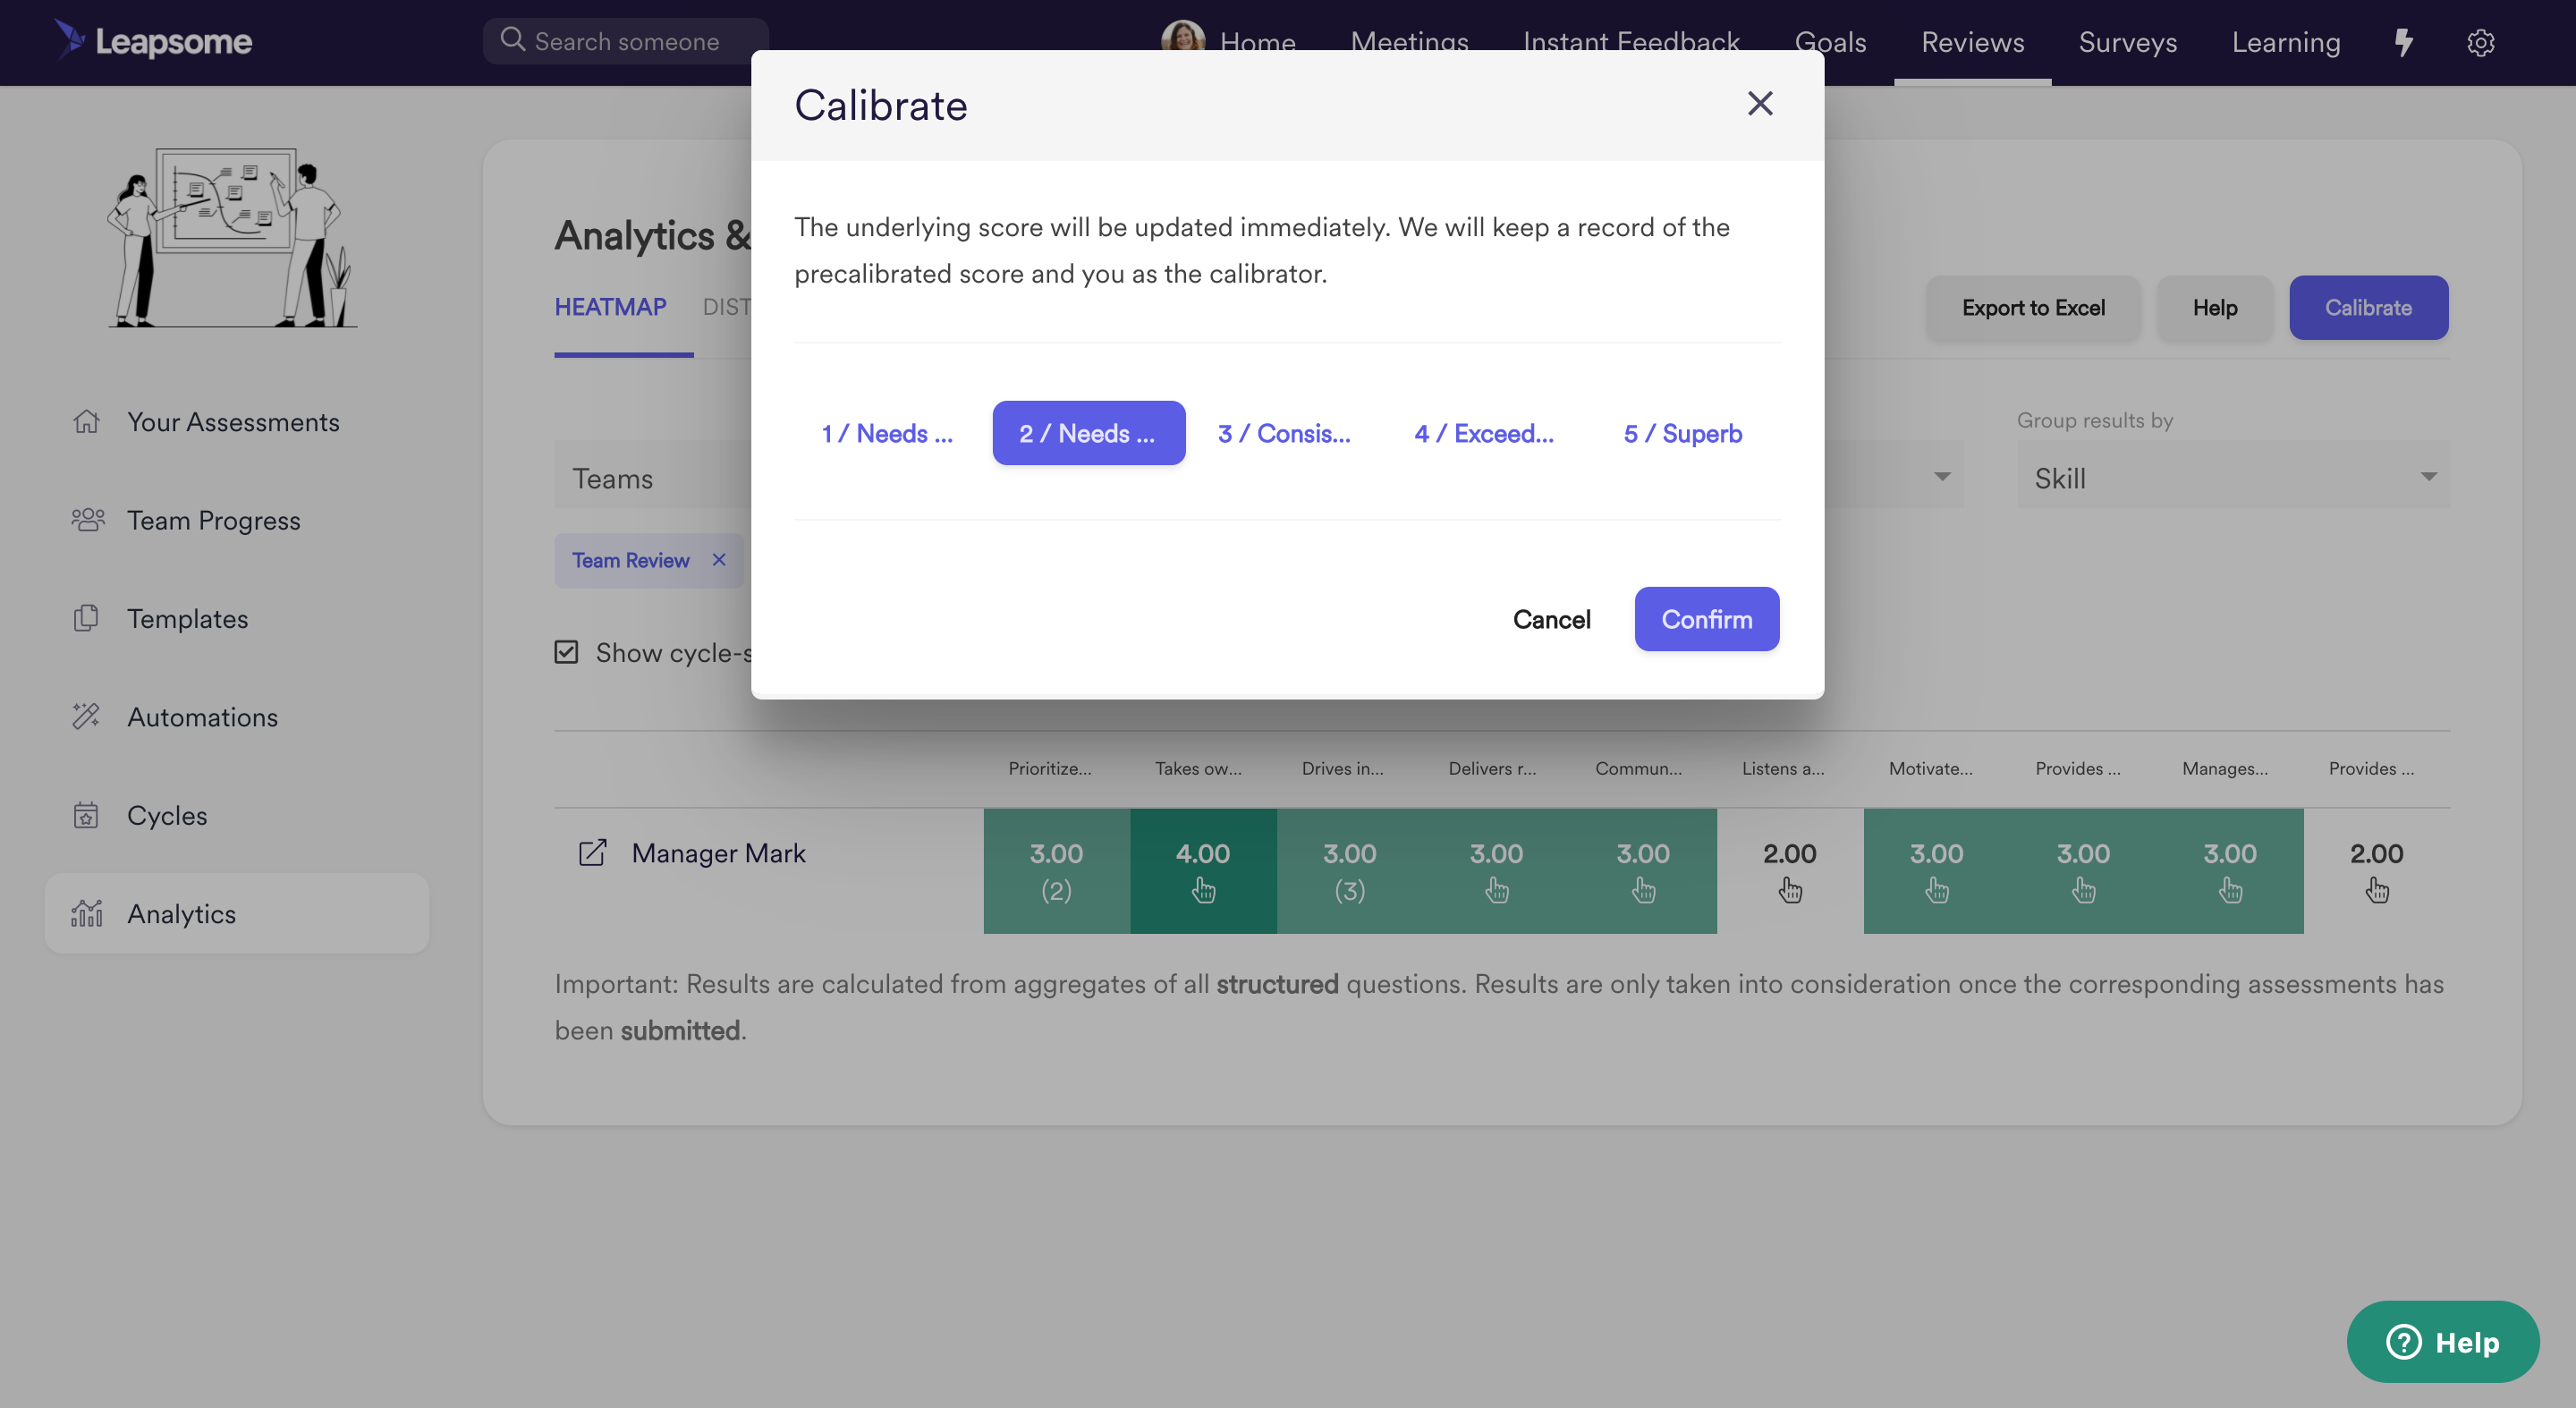Open the Cycles sidebar item
The width and height of the screenshot is (2576, 1408).
pyautogui.click(x=167, y=815)
